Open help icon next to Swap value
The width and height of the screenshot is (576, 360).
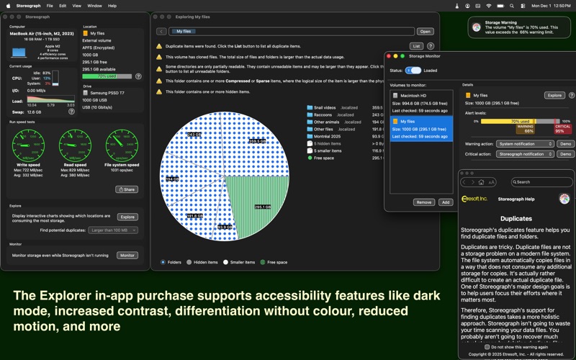click(71, 112)
